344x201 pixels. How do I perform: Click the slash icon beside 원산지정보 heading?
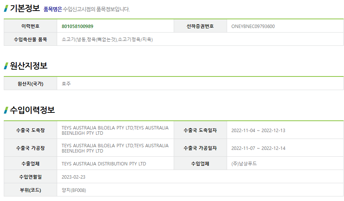(6, 66)
